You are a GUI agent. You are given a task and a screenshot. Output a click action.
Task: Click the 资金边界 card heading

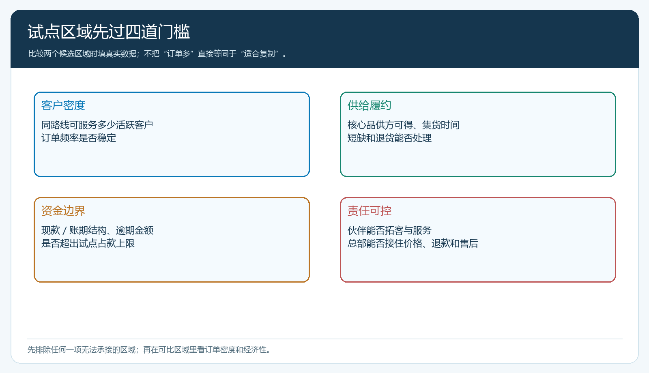(63, 211)
